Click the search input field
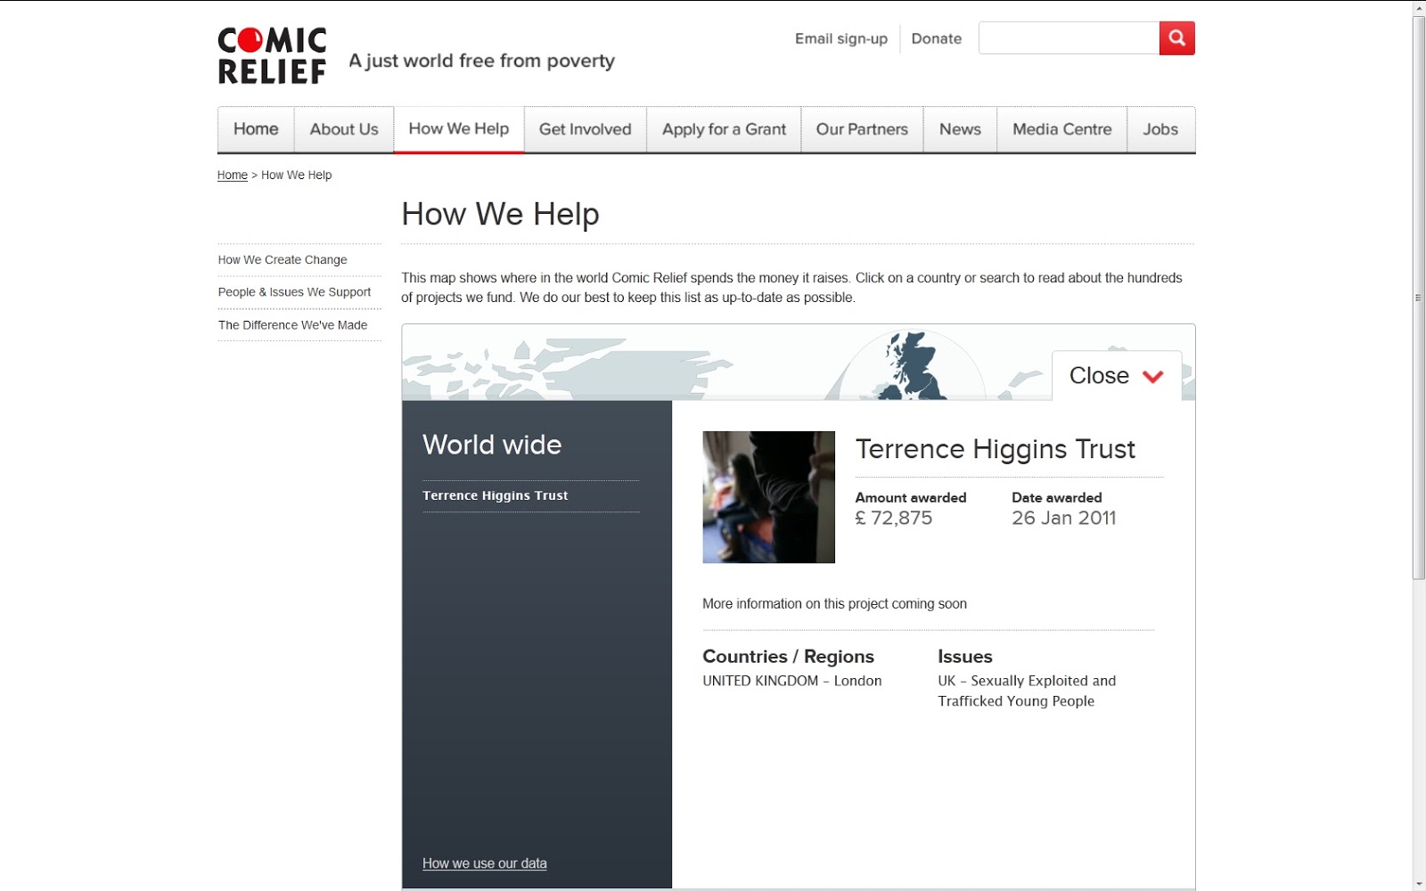This screenshot has height=891, width=1426. pyautogui.click(x=1069, y=38)
